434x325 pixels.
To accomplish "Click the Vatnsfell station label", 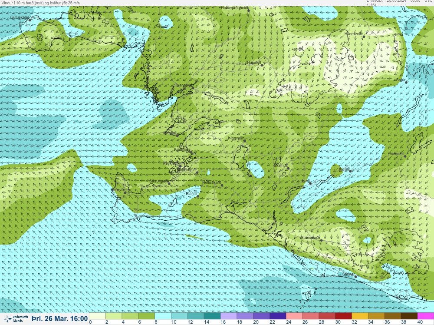I will coord(397,154).
